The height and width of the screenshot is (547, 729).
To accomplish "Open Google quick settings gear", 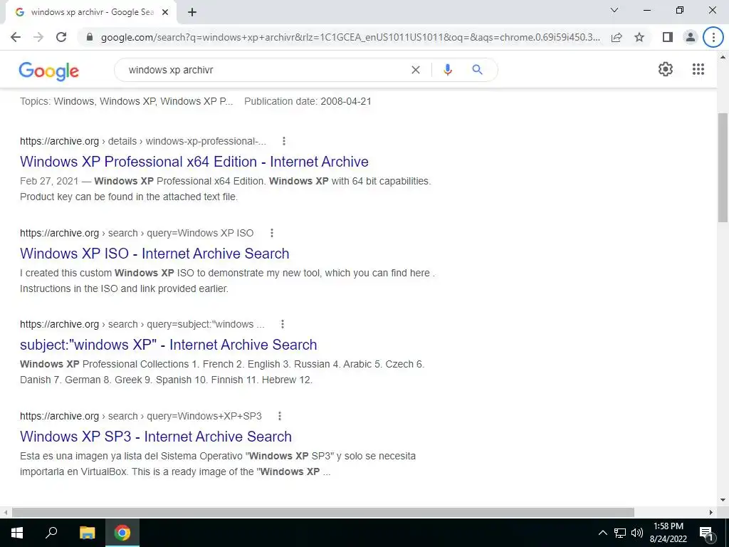I will click(666, 69).
